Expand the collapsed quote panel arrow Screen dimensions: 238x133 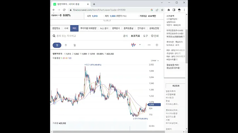(107, 20)
